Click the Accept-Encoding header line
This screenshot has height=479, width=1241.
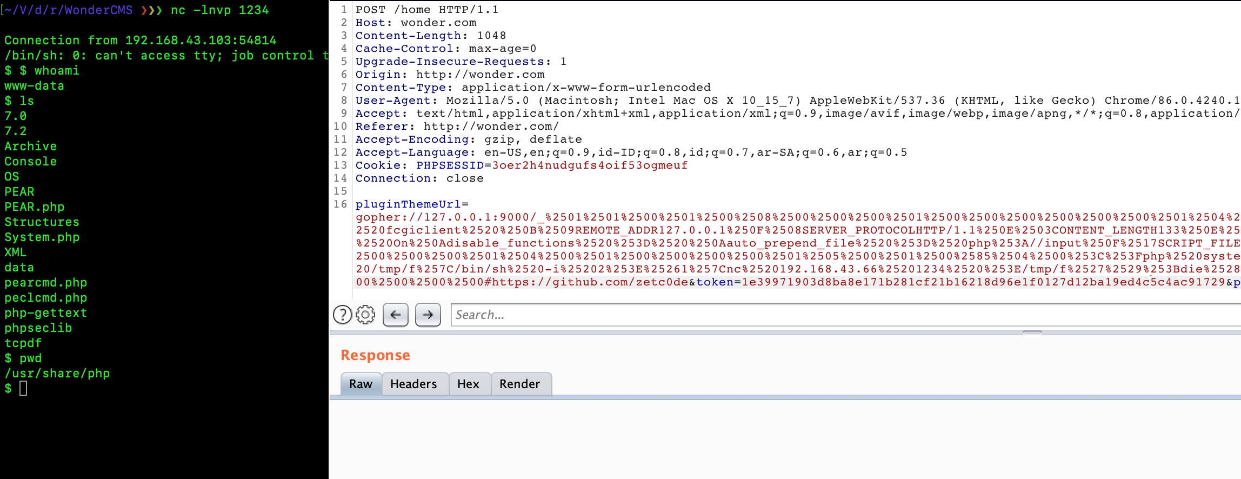tap(469, 139)
